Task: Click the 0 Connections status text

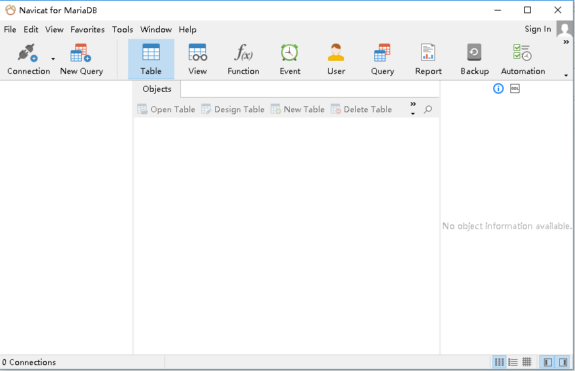Action: point(29,362)
